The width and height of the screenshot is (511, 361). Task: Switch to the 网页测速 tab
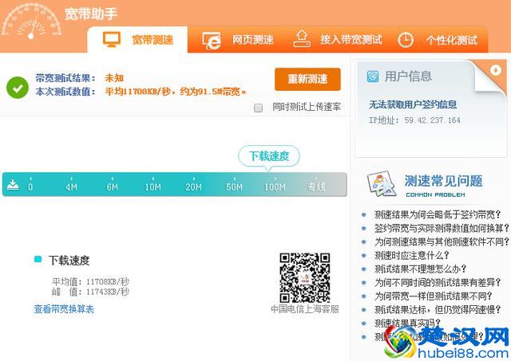(x=238, y=41)
